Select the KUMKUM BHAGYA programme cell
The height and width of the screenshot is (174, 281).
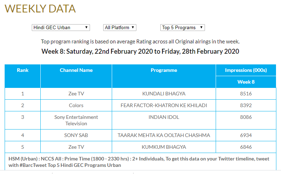coord(164,147)
